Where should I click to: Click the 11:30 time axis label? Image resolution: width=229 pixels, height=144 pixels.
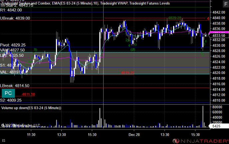[x=31, y=135]
